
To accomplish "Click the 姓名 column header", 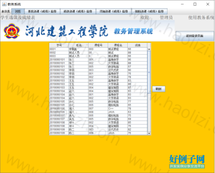I will coord(79,45).
